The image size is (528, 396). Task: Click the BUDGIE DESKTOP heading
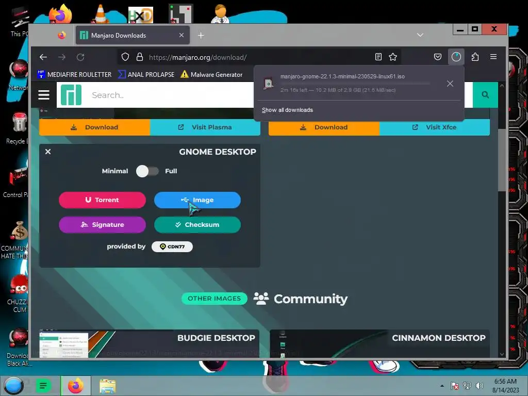[216, 338]
